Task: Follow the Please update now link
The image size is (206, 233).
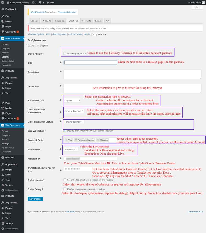Action: tap(67, 12)
